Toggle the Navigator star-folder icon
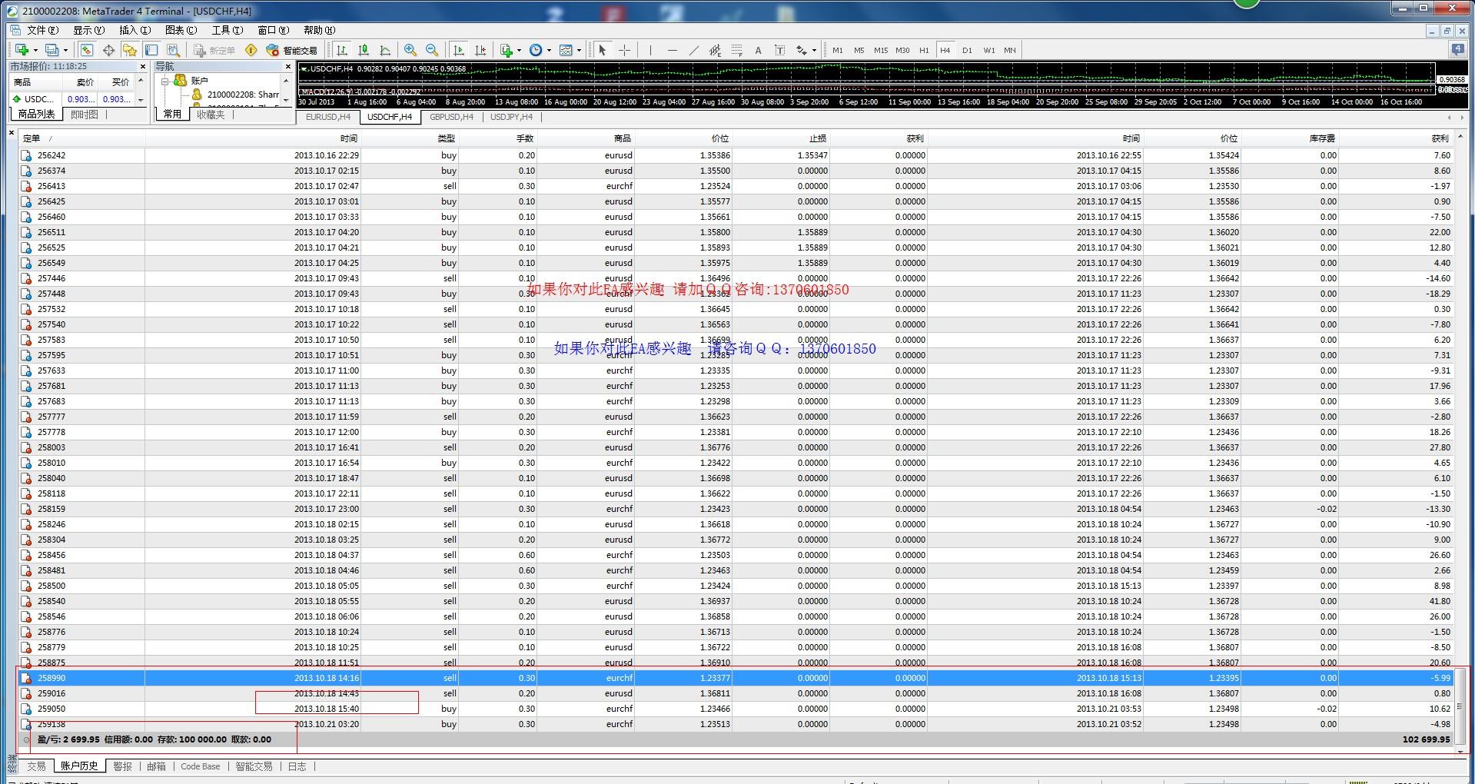The width and height of the screenshot is (1475, 784). (x=130, y=50)
